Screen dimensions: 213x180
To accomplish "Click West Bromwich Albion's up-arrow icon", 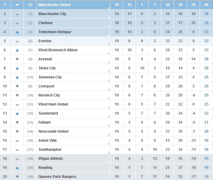I will (x=17, y=50).
